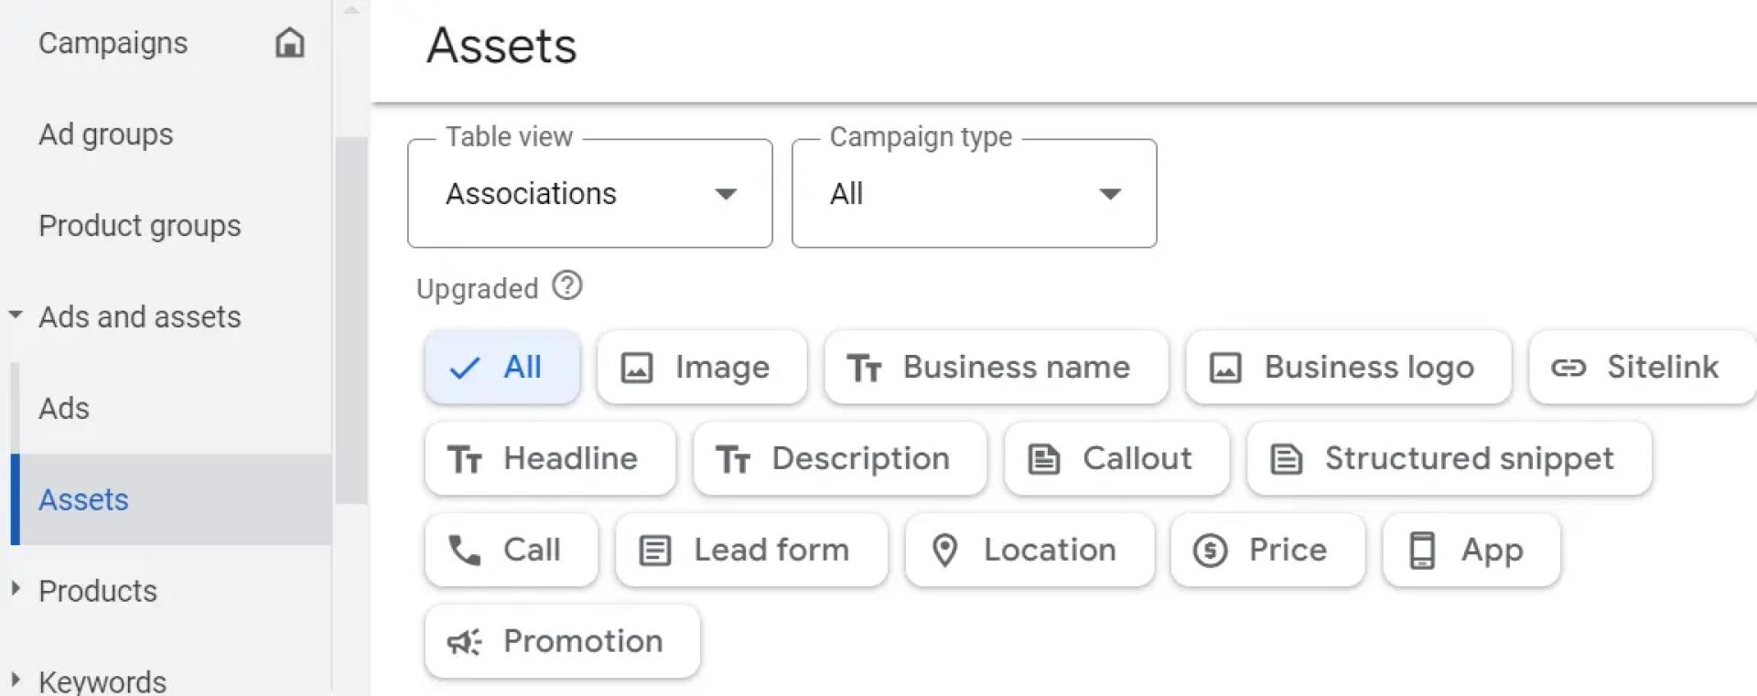Choose the Promotion asset chip
The height and width of the screenshot is (696, 1757).
(x=563, y=641)
